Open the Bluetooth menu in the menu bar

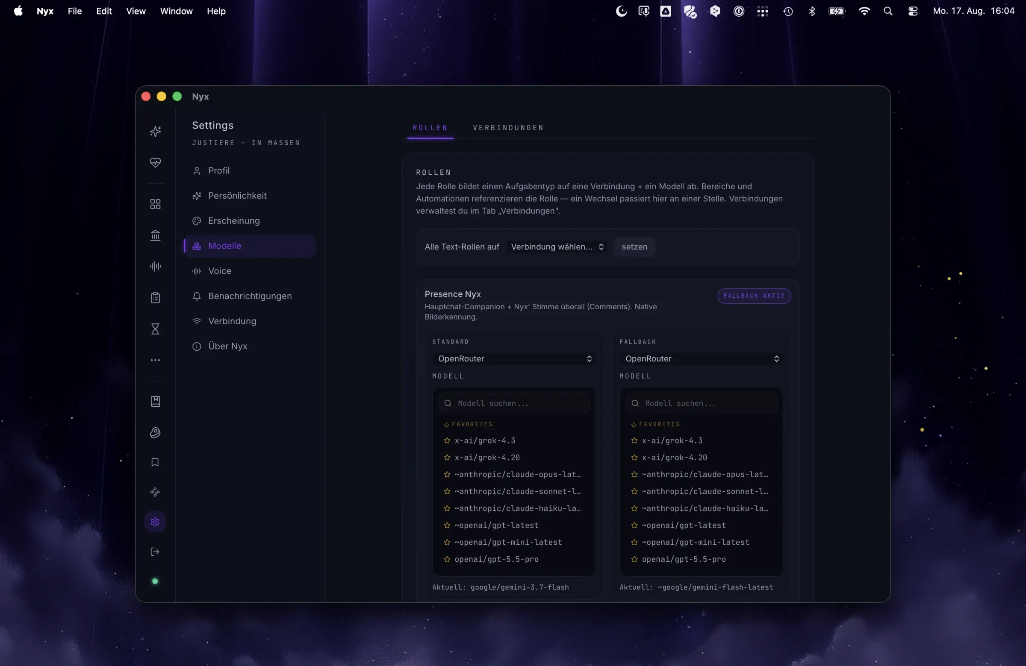(x=812, y=11)
